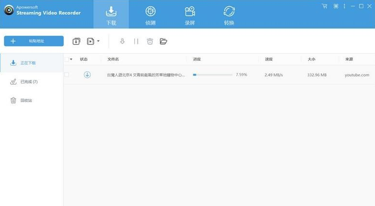Click the 2.49 MB/s speed value
375x206 pixels.
tap(274, 75)
